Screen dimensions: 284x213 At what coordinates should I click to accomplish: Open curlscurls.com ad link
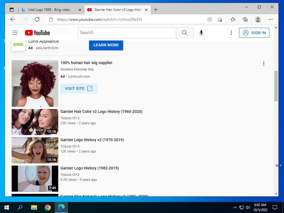click(79, 77)
